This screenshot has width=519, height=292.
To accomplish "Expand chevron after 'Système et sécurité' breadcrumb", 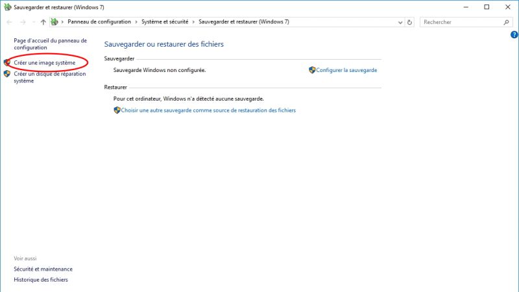I will click(x=193, y=22).
